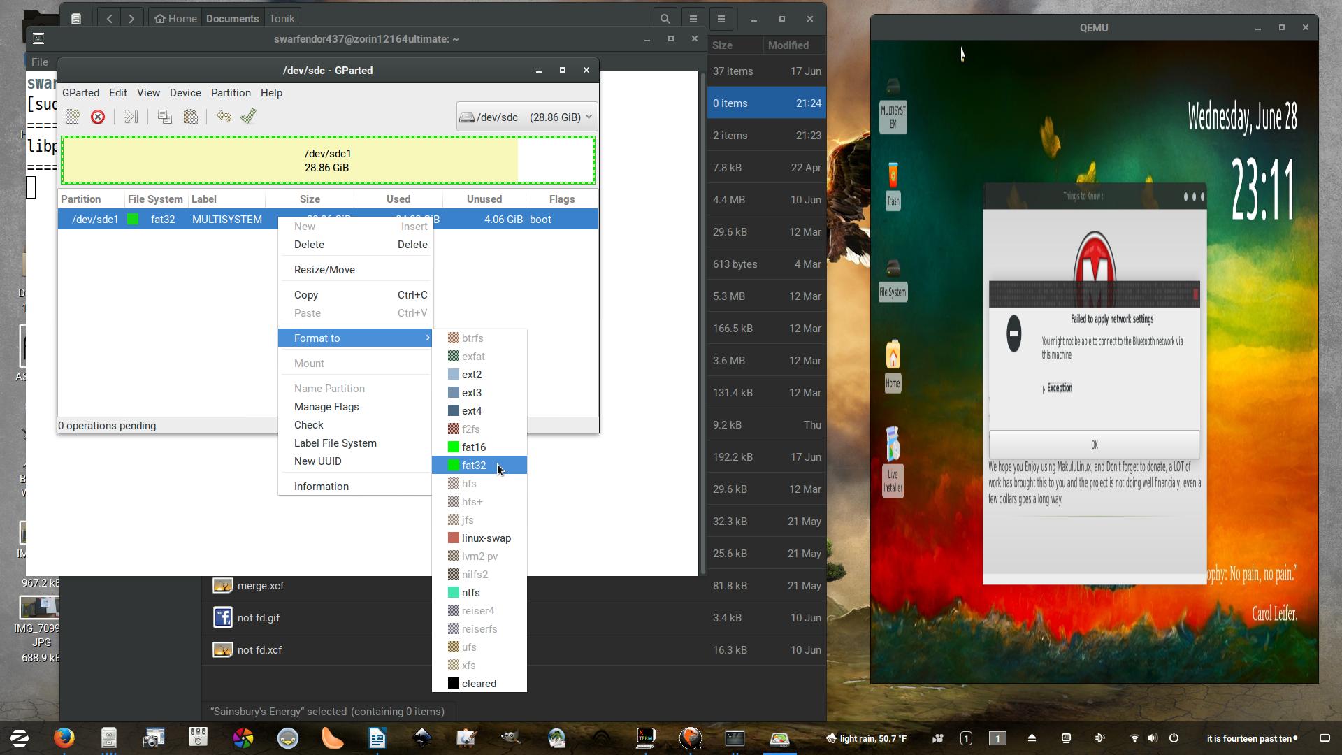Image resolution: width=1342 pixels, height=755 pixels.
Task: Choose fat32 in the Format to submenu
Action: [473, 466]
